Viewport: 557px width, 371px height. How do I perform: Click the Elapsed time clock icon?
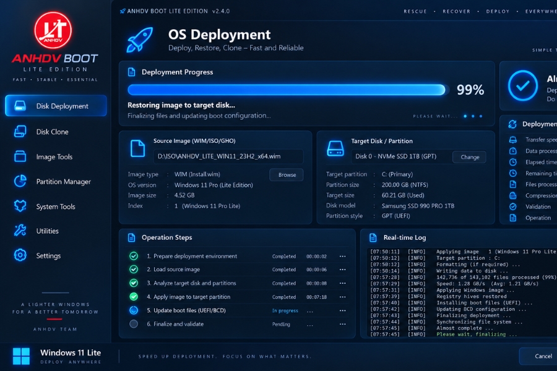click(x=513, y=162)
